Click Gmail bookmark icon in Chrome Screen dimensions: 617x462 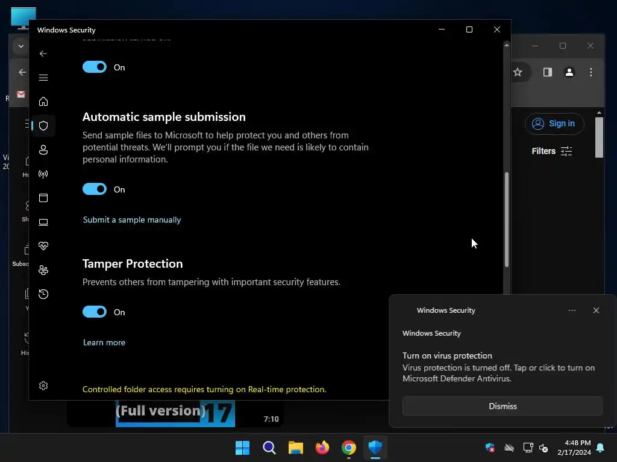pyautogui.click(x=21, y=94)
